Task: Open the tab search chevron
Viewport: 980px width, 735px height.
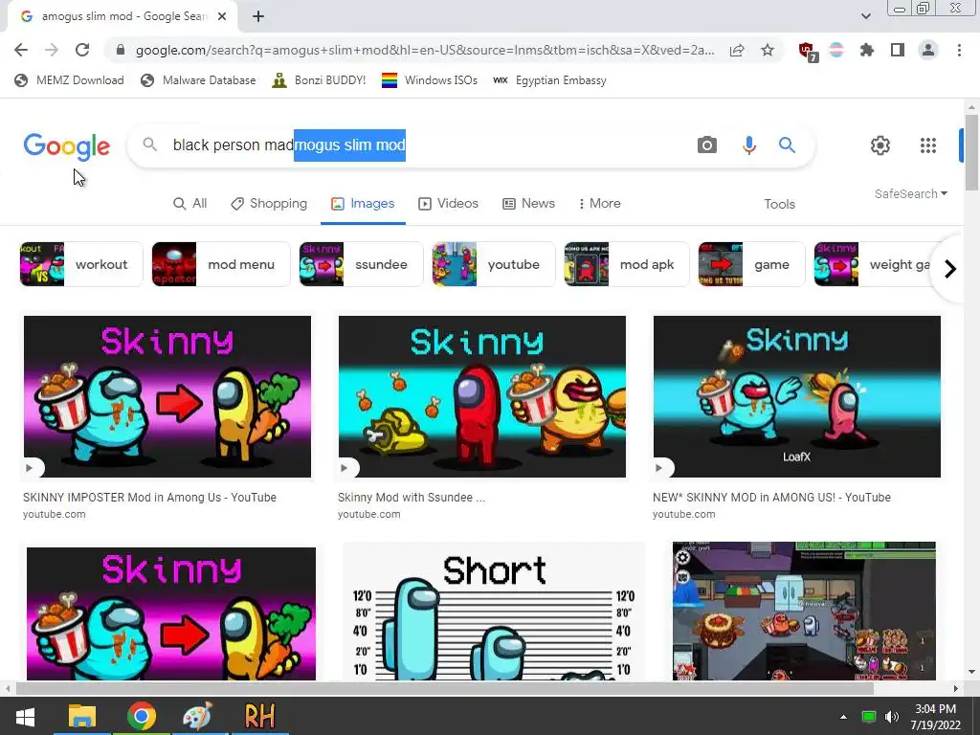Action: click(865, 17)
